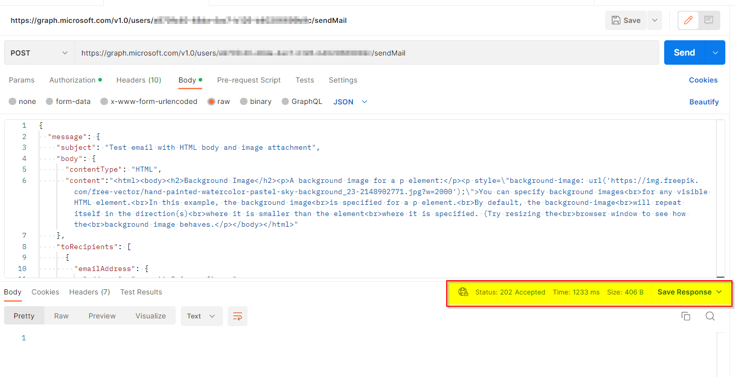Image resolution: width=735 pixels, height=377 pixels.
Task: Beautify the JSON request body
Action: [x=704, y=101]
